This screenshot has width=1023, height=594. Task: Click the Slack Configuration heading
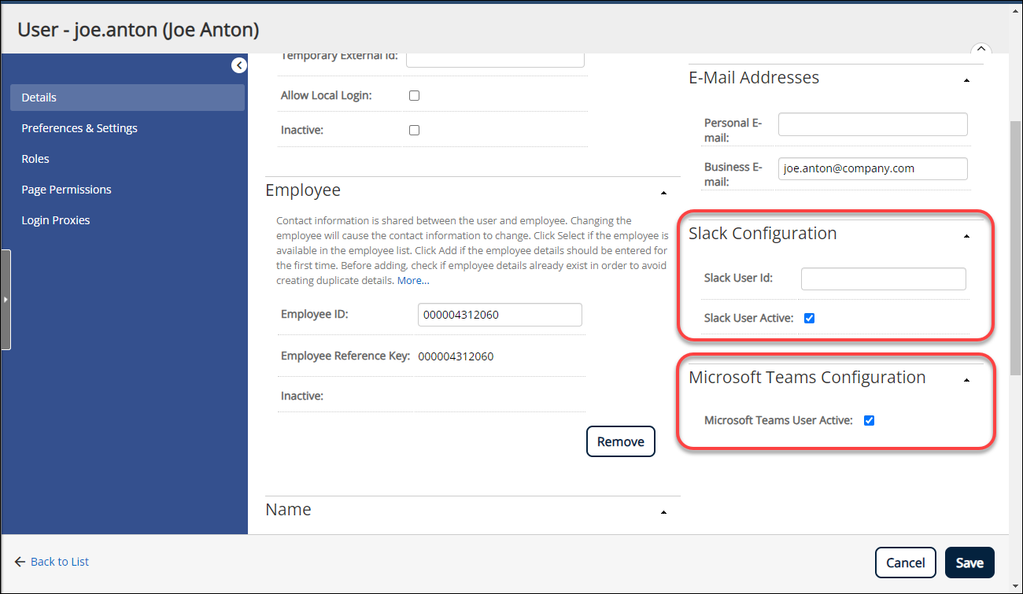[763, 234]
